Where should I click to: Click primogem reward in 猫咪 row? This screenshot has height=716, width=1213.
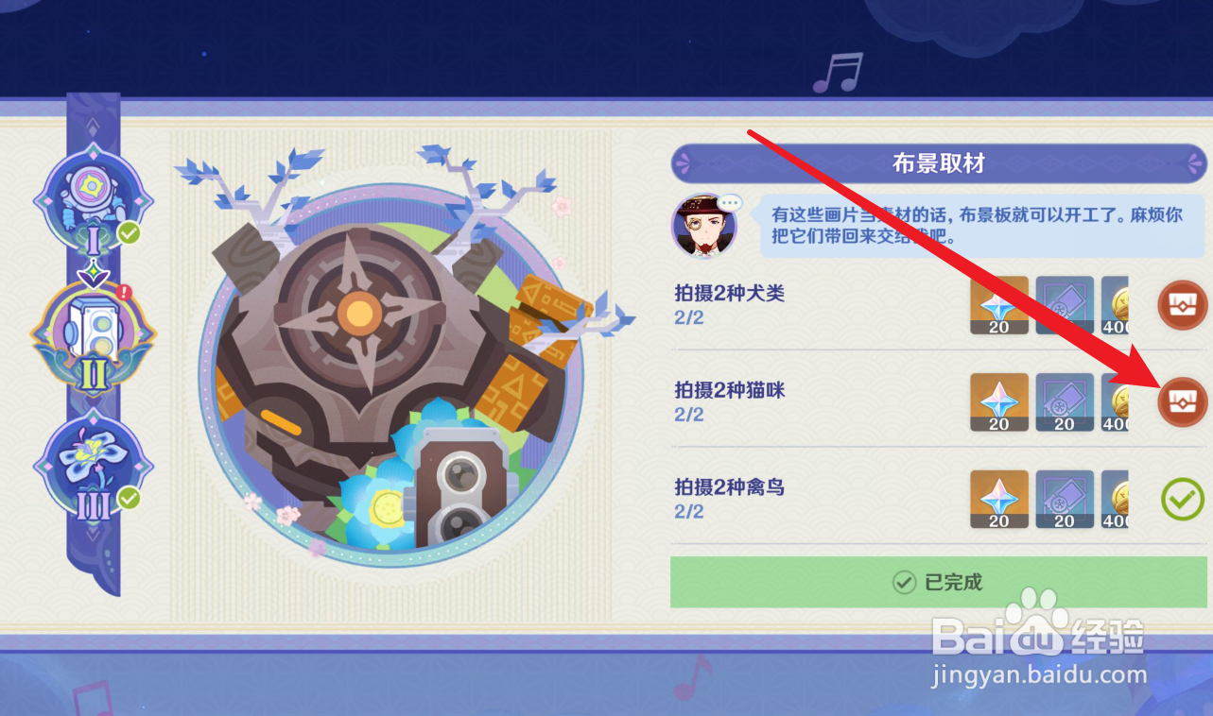(x=999, y=403)
